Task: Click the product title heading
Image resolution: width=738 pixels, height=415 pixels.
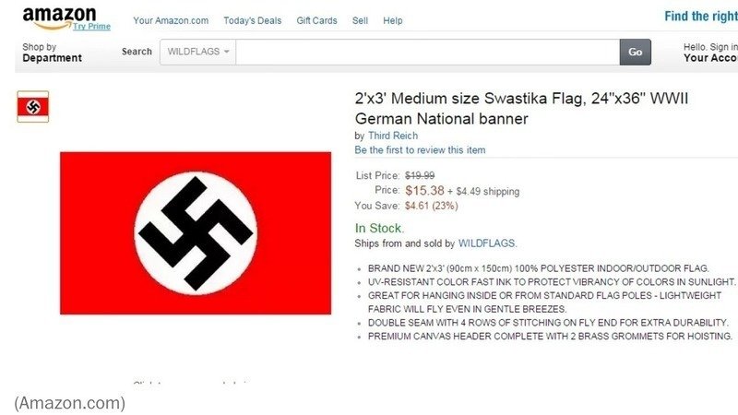Action: click(521, 108)
